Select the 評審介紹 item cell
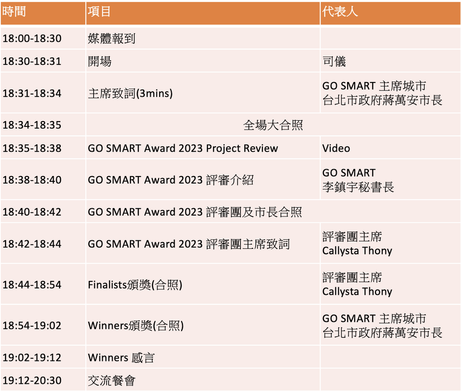The height and width of the screenshot is (392, 461). click(171, 180)
